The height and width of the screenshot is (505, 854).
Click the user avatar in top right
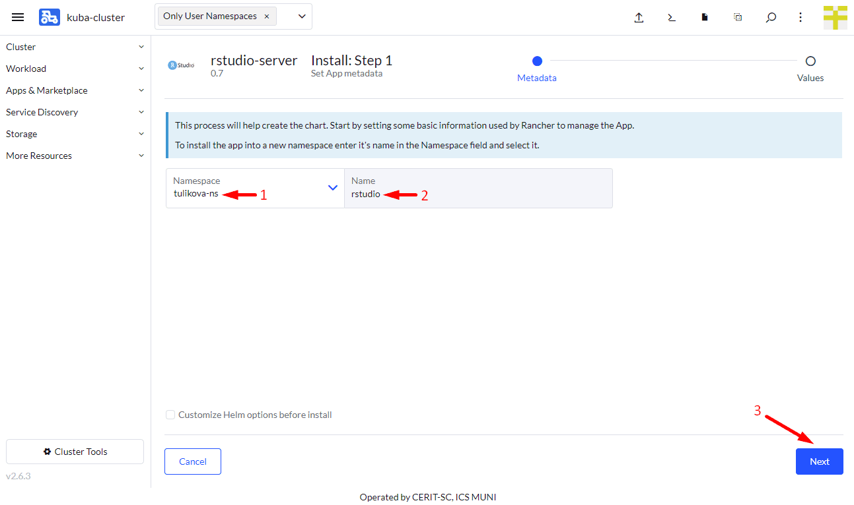[x=835, y=18]
